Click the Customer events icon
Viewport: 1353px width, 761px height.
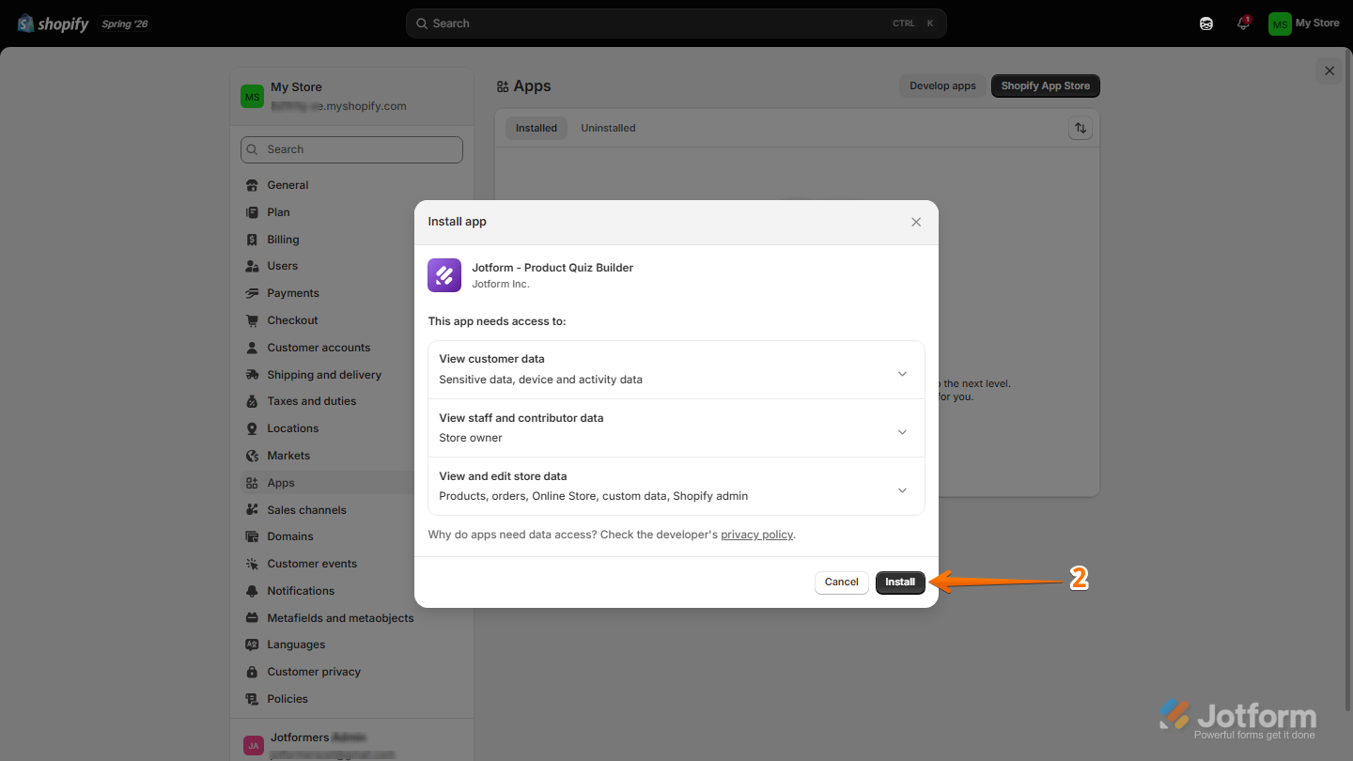coord(252,564)
